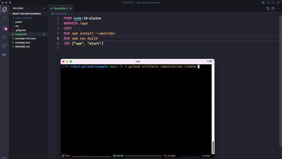The width and height of the screenshot is (282, 159).
Task: Open README.md in explorer
Action: pyautogui.click(x=22, y=47)
